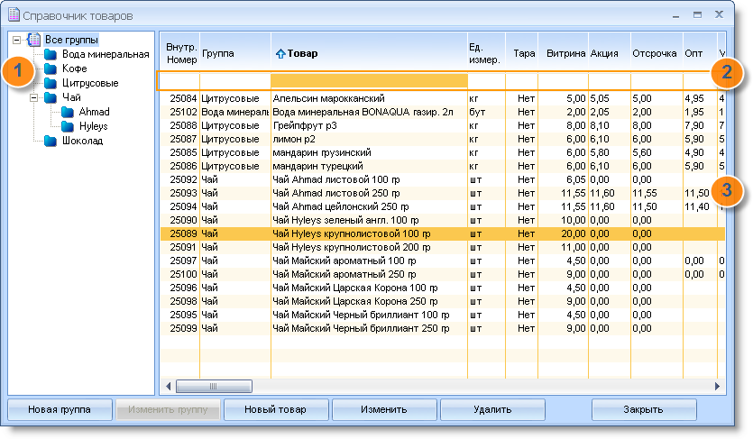Select the Апельсин марокканский row
Image resolution: width=753 pixels, height=439 pixels.
tap(442, 98)
